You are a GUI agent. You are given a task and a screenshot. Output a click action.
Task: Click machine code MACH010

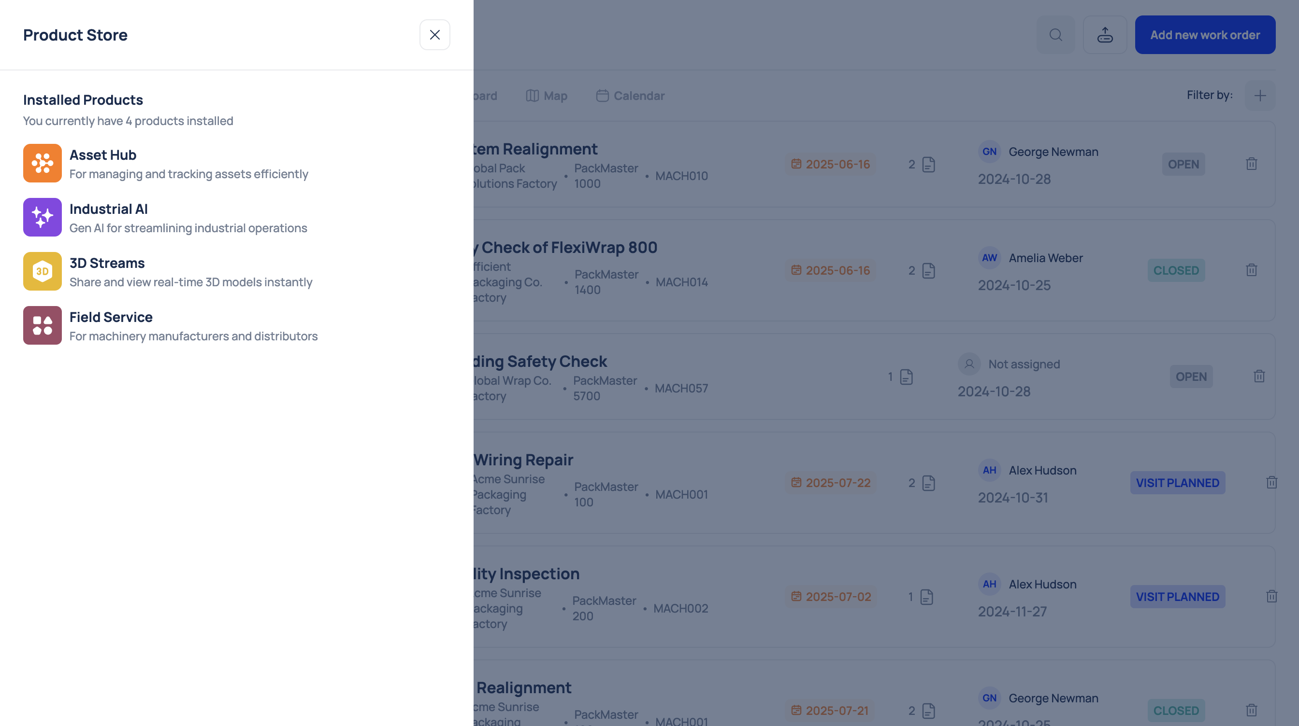click(682, 176)
